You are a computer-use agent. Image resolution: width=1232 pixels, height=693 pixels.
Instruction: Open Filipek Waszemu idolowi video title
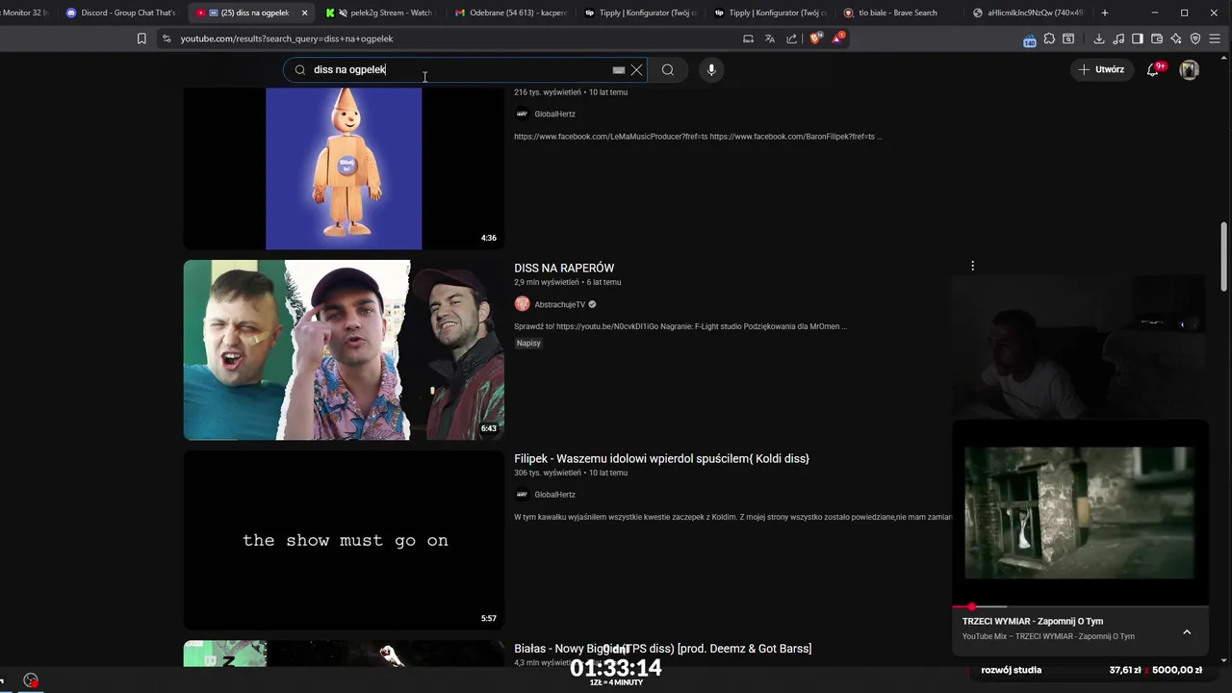tap(661, 458)
